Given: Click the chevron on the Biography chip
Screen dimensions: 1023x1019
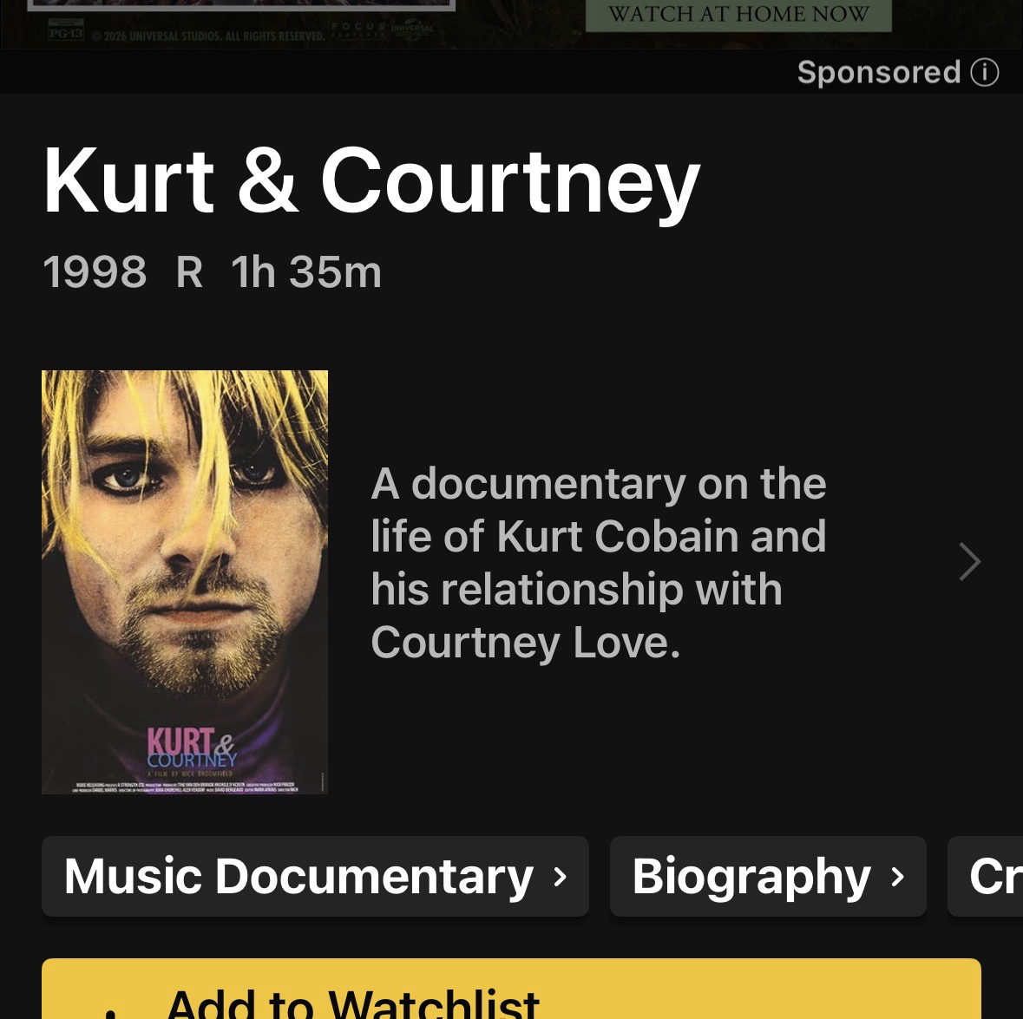Looking at the screenshot, I should [898, 877].
